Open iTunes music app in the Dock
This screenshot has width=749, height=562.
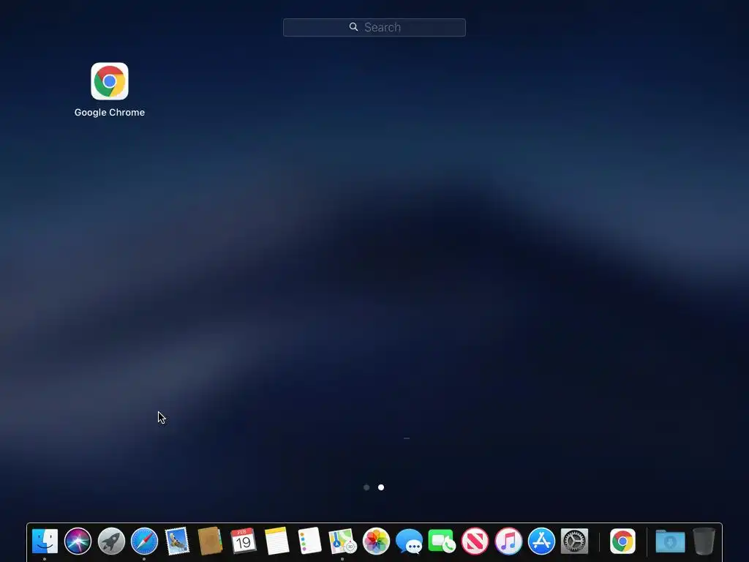click(x=508, y=542)
